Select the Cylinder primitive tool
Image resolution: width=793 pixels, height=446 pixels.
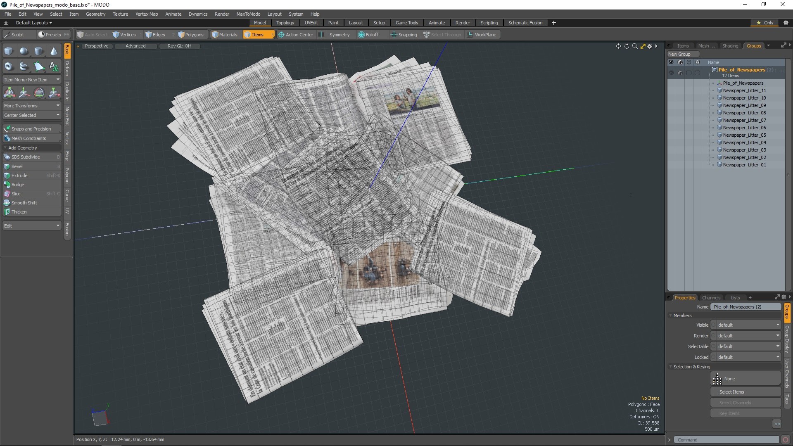point(39,51)
